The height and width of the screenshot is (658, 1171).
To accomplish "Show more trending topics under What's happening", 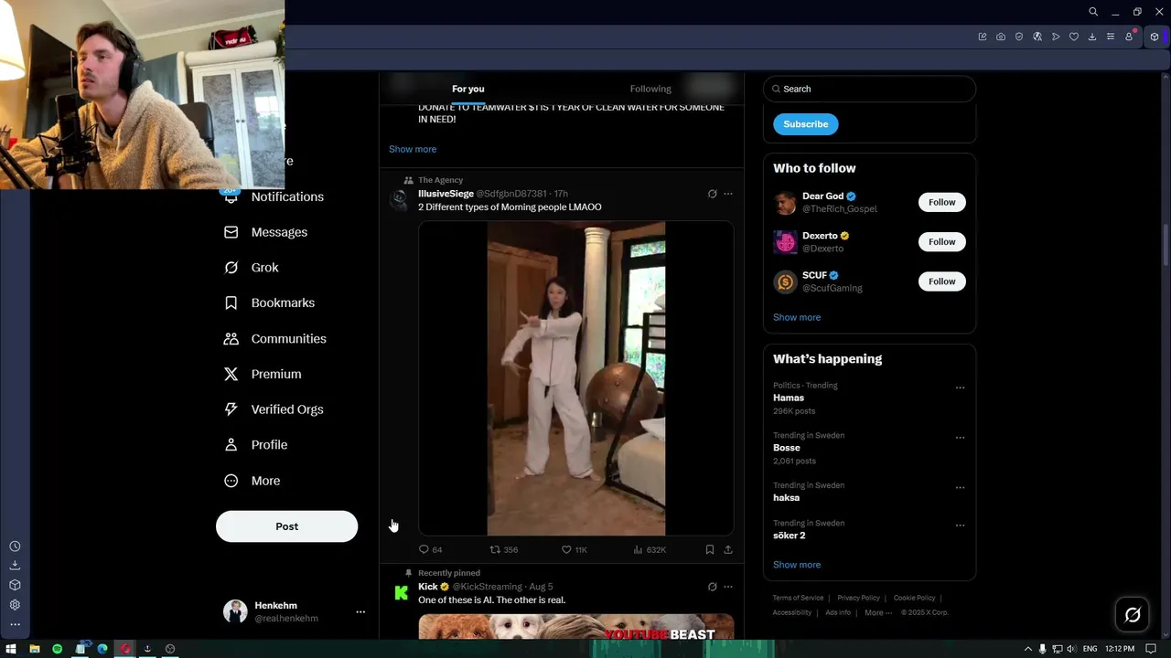I will 797,565.
